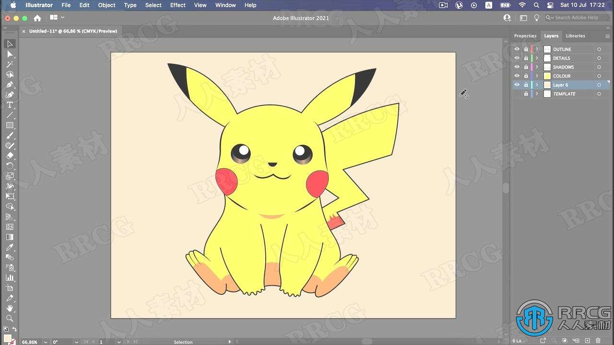614x345 pixels.
Task: Select the Free Transform tool
Action: pyautogui.click(x=10, y=196)
